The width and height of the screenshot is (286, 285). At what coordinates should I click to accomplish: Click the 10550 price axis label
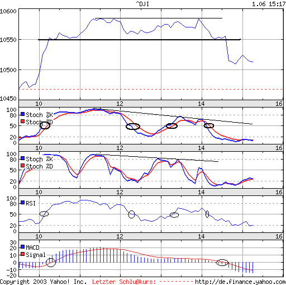[8, 40]
